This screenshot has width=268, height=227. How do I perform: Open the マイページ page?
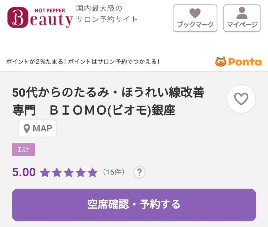(x=241, y=18)
